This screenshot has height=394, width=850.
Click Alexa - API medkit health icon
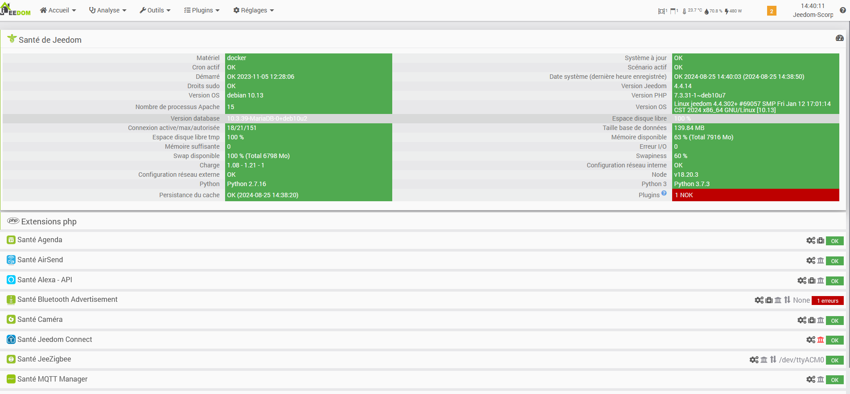tap(812, 280)
